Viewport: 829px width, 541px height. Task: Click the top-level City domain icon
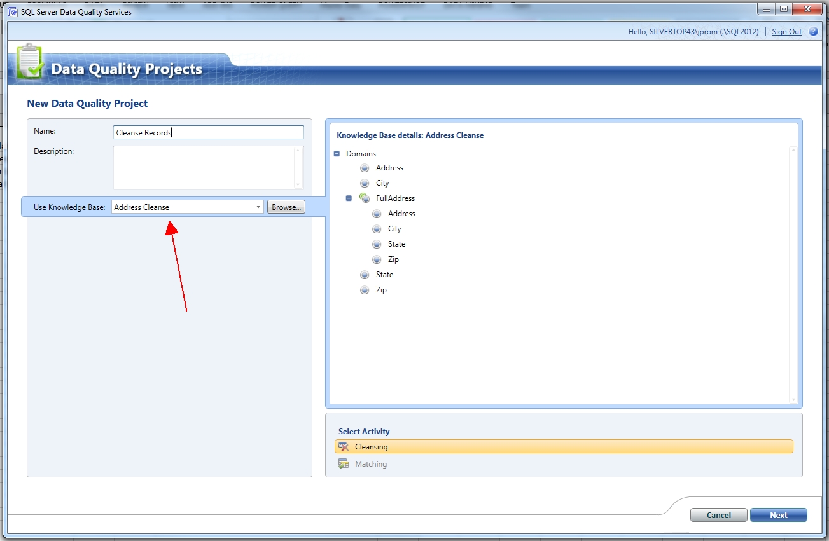click(x=365, y=183)
